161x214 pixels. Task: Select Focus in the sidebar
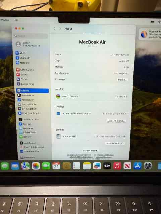22,79
